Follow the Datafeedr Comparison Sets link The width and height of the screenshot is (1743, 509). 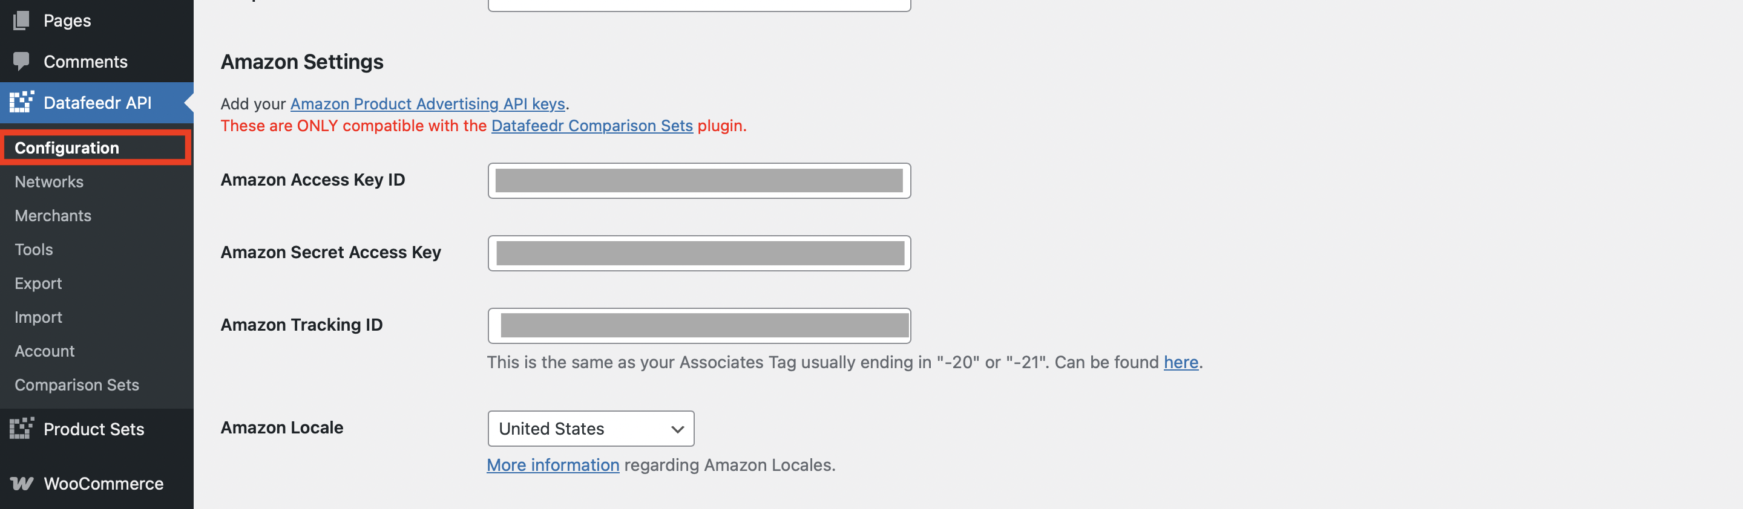592,125
